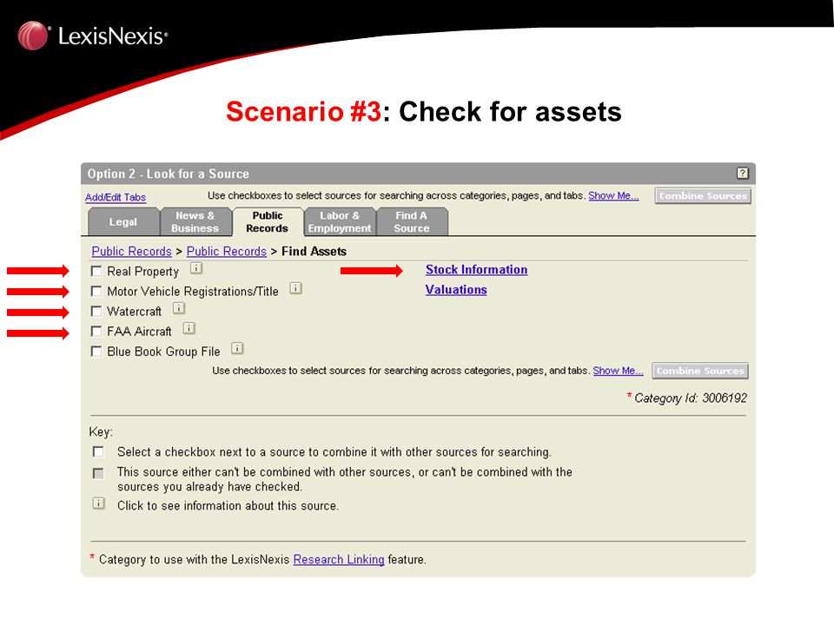Click info icon next to Blue Book Group File

pos(237,348)
